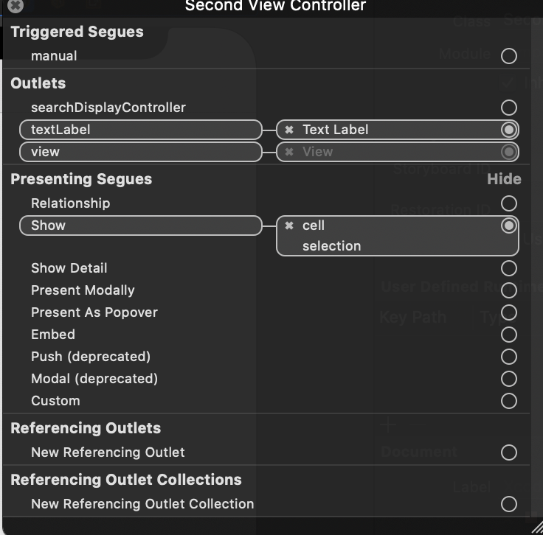Click the New Referencing Outlet circle
The height and width of the screenshot is (535, 543).
click(509, 452)
